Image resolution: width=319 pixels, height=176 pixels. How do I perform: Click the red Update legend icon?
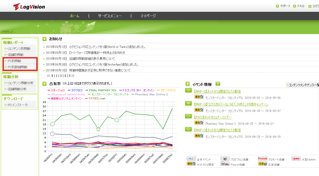pyautogui.click(x=296, y=159)
